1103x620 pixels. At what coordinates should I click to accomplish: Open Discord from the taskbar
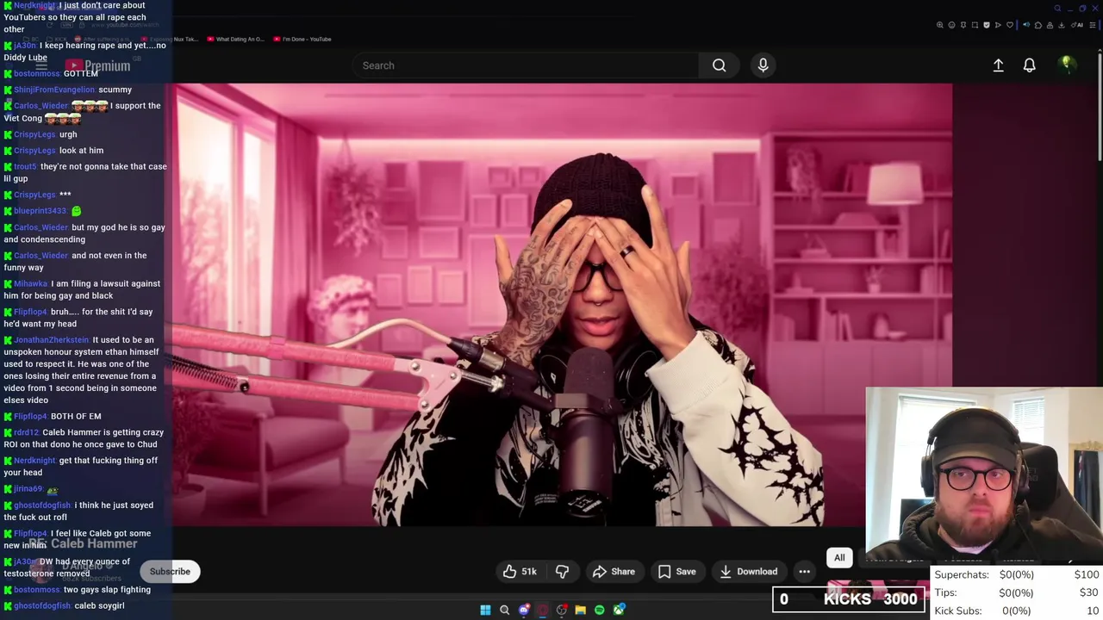[524, 610]
